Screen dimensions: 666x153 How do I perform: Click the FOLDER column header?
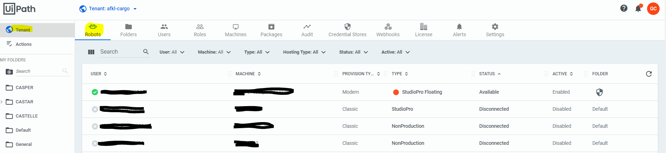600,74
